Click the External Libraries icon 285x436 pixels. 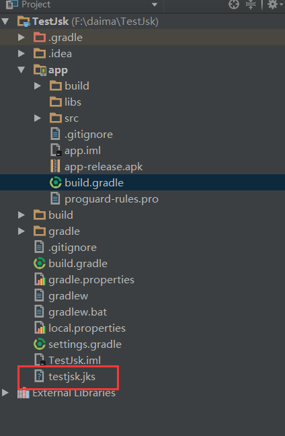click(24, 393)
